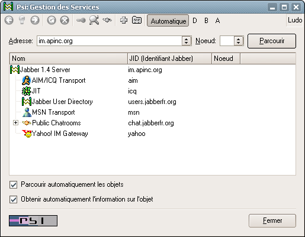Click the plus Add to roster icon
Screen dimensions: 305x237
[x=124, y=20]
